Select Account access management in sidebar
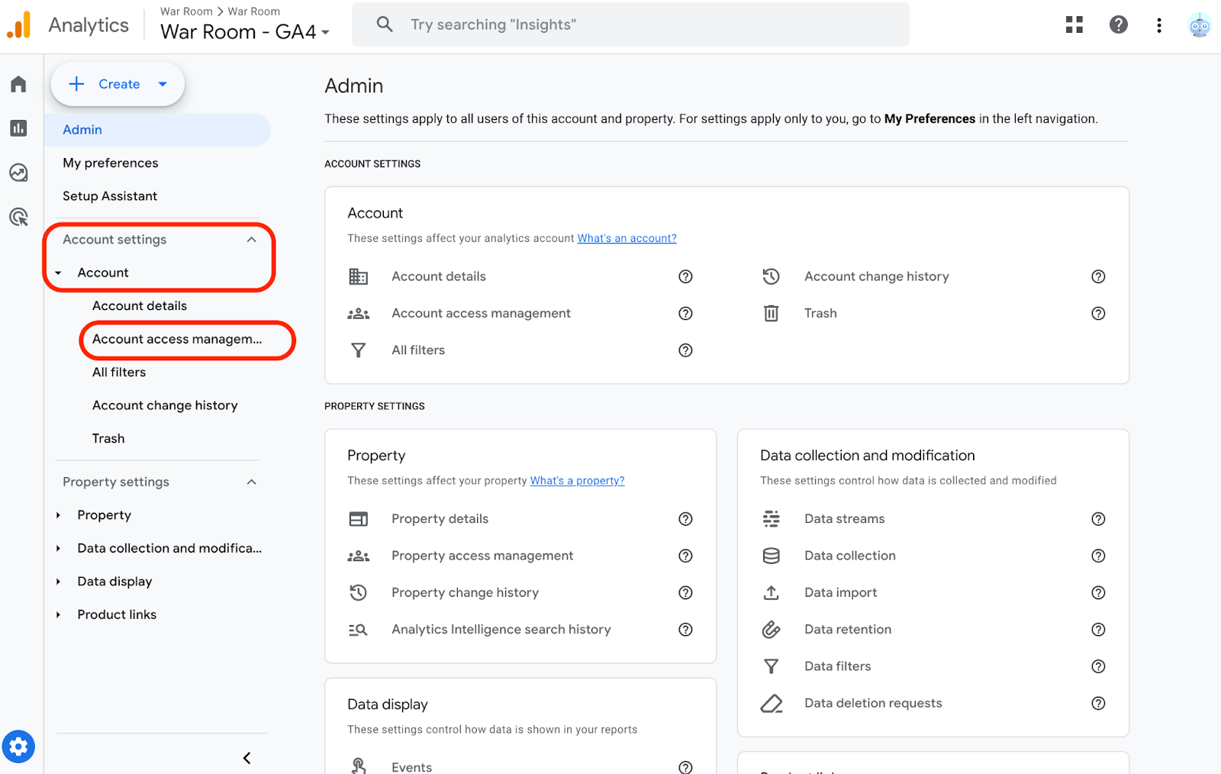Viewport: 1221px width, 774px height. (x=177, y=339)
